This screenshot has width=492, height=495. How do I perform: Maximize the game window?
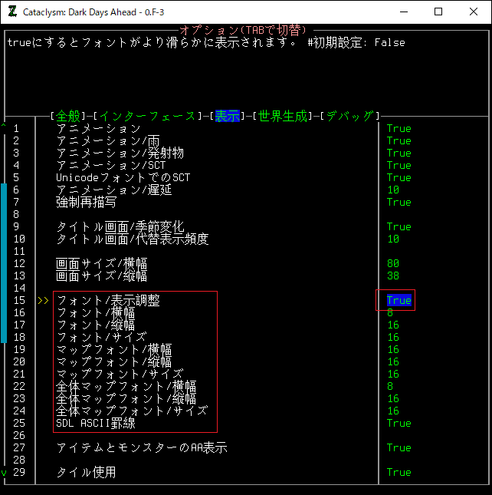[x=438, y=12]
